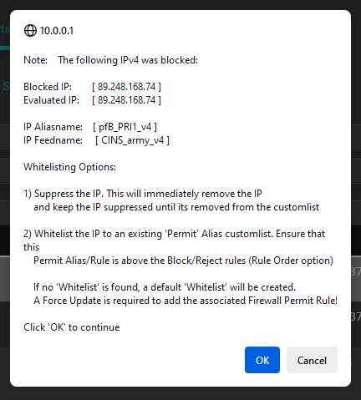
Task: Click the pfB_PRI1_v4 alias name
Action: (x=125, y=127)
